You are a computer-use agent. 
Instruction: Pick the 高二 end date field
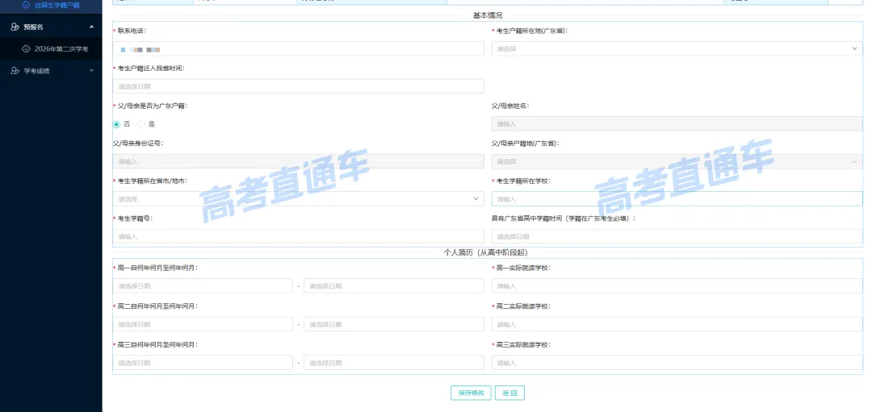pyautogui.click(x=394, y=324)
